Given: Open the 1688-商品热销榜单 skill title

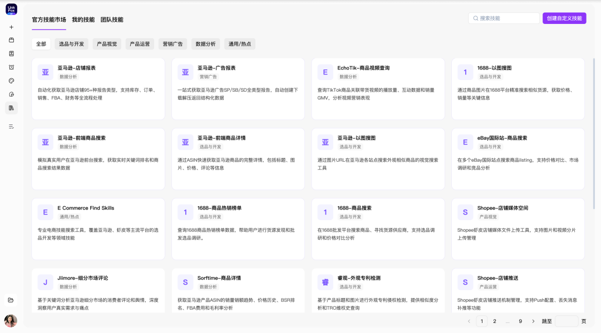Looking at the screenshot, I should [219, 208].
